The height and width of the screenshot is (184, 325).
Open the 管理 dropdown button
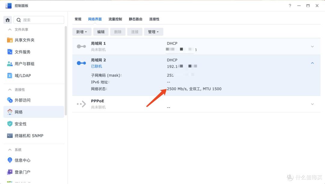coord(153,32)
